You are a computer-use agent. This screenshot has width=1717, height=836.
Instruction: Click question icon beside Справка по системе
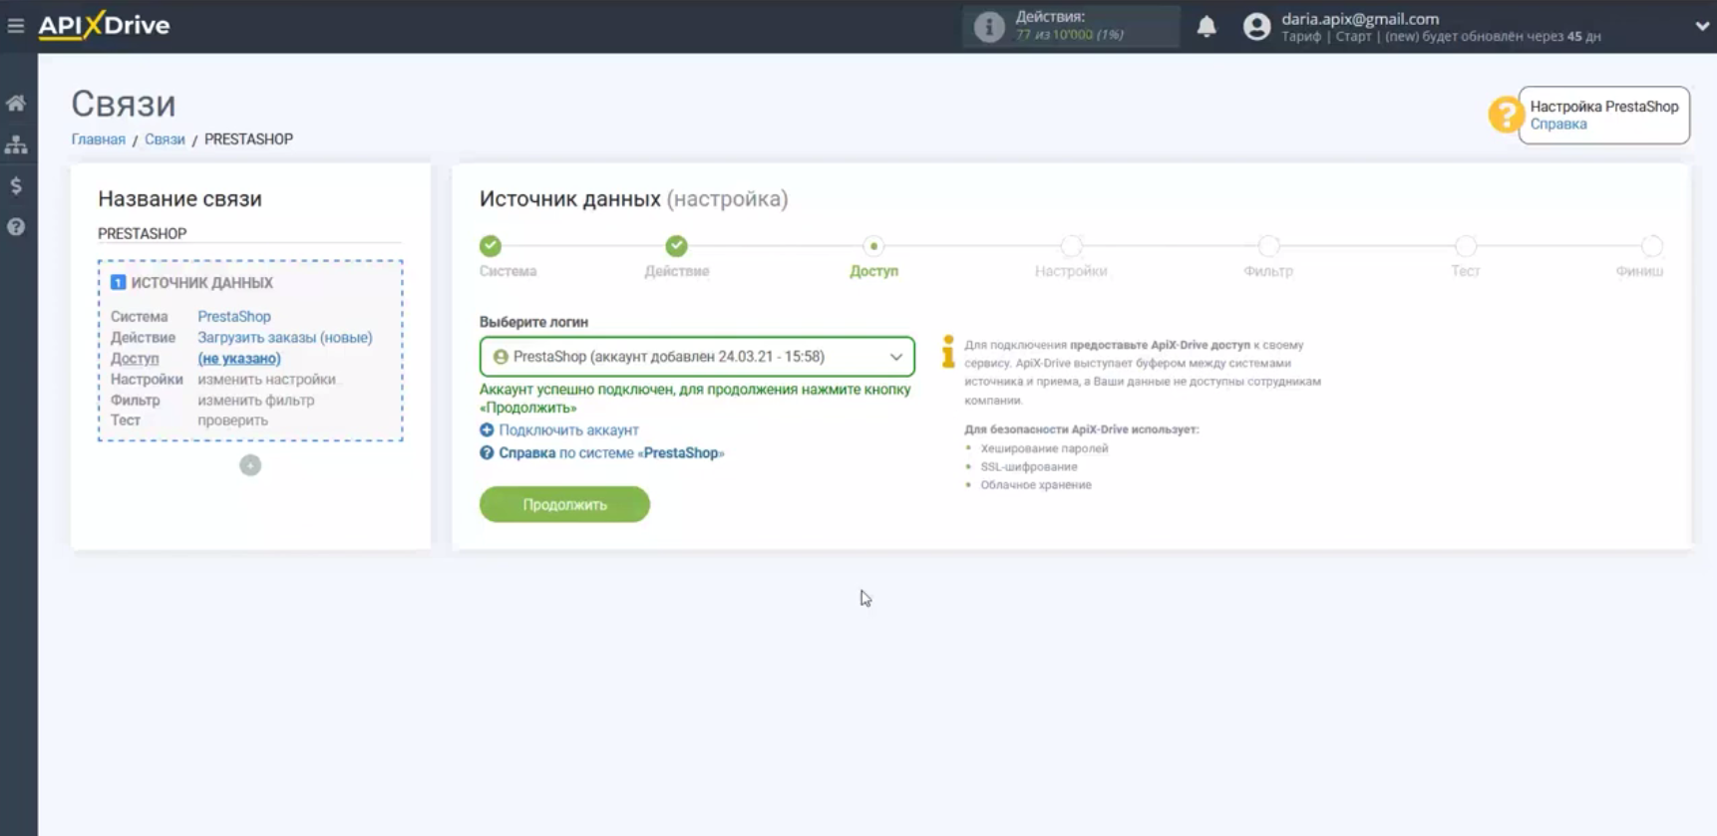tap(487, 453)
